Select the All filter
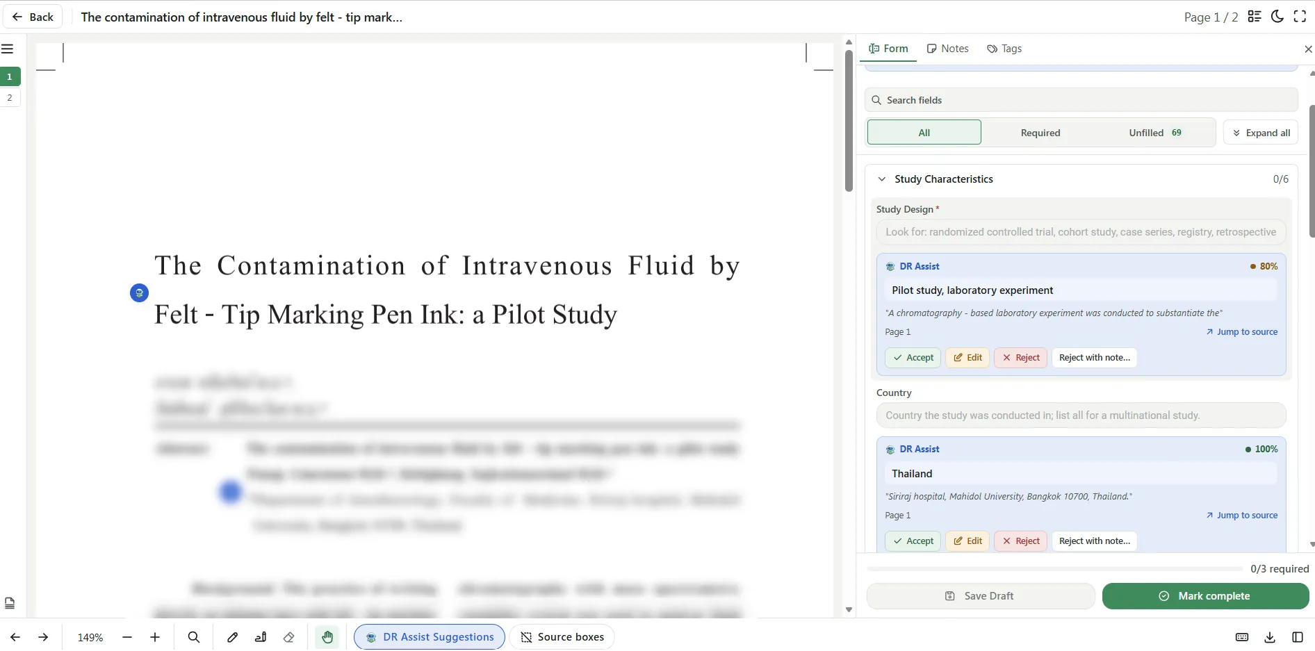This screenshot has width=1315, height=651. [924, 133]
